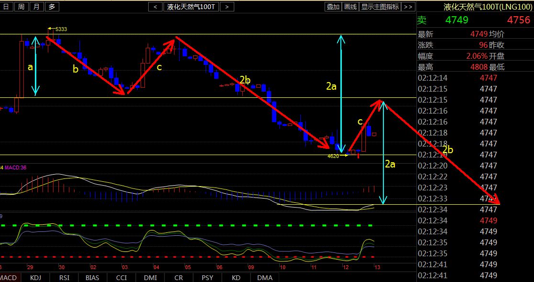Switch to the RSI indicator tab

point(64,278)
